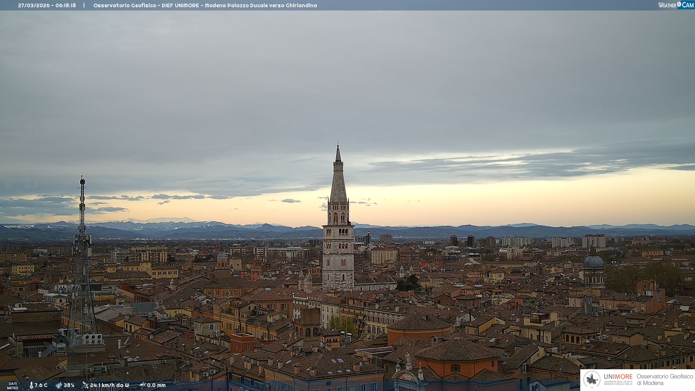Click the wind anemometer icon

85,385
